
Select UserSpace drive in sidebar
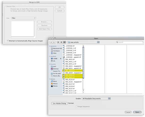[x=55, y=51]
